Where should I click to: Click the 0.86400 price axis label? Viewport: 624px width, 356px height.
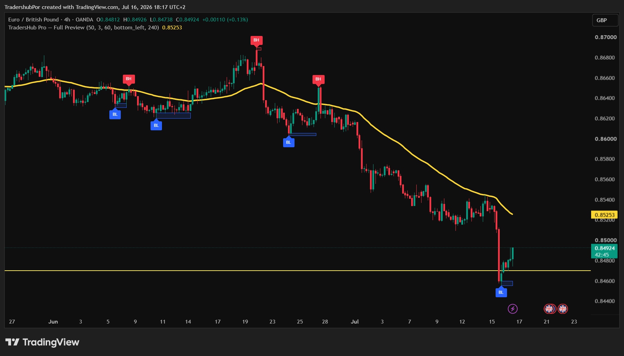click(605, 98)
